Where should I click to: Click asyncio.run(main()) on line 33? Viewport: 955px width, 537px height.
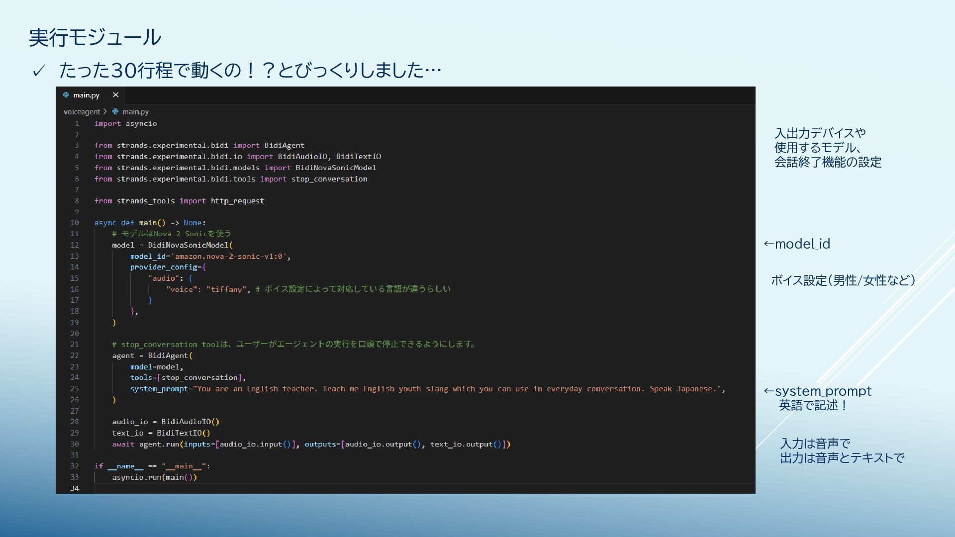coord(154,477)
